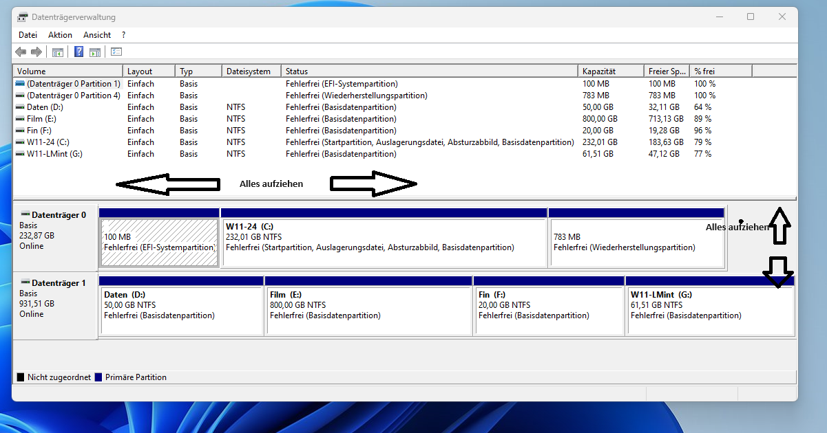Click the 47,12 GB free space cell

point(664,154)
